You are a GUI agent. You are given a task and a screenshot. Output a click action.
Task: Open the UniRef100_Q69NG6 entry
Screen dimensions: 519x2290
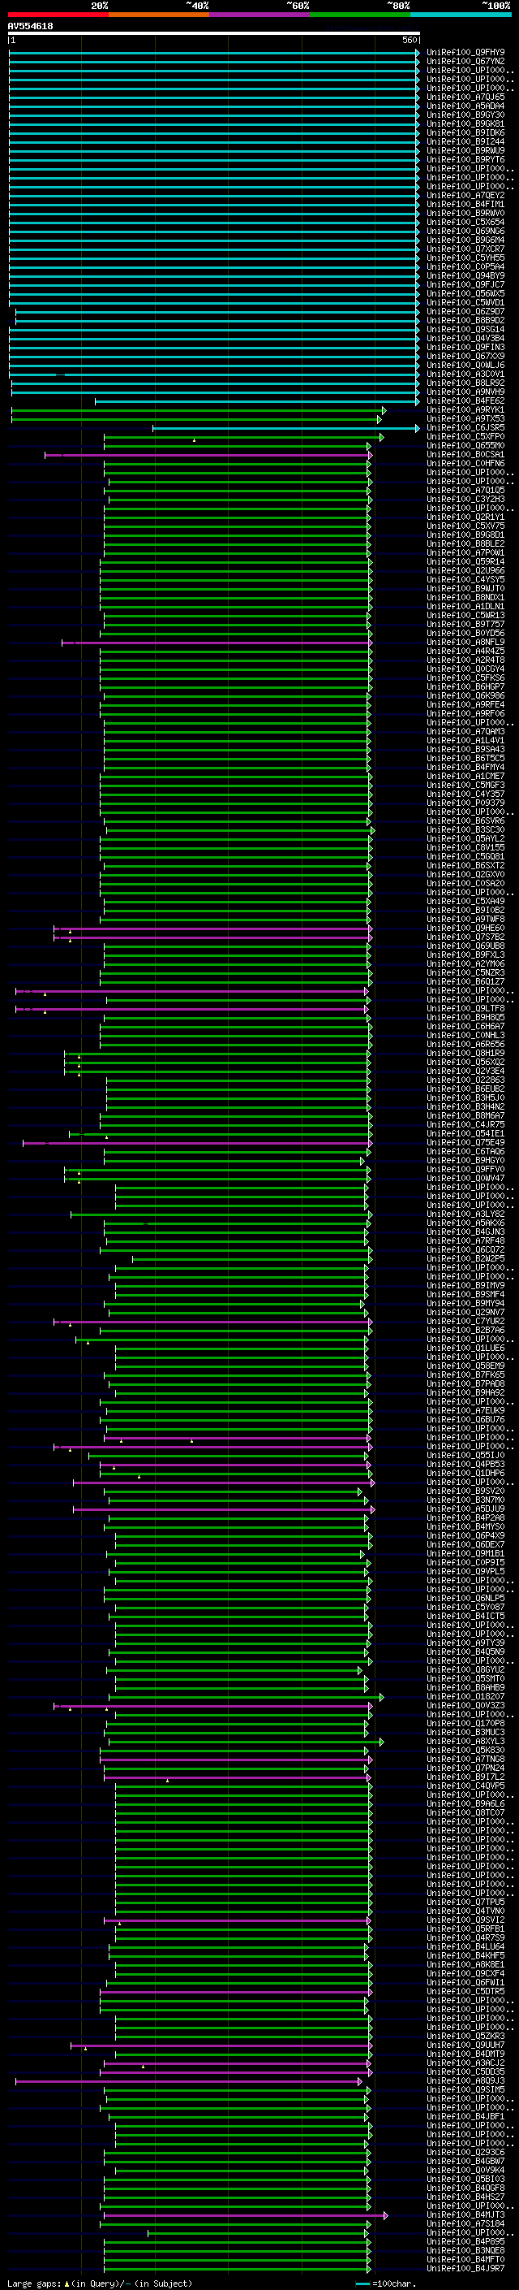point(465,232)
